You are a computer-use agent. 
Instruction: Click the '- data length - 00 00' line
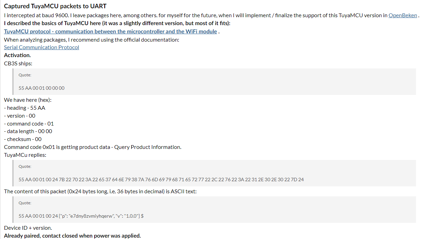coord(28,131)
